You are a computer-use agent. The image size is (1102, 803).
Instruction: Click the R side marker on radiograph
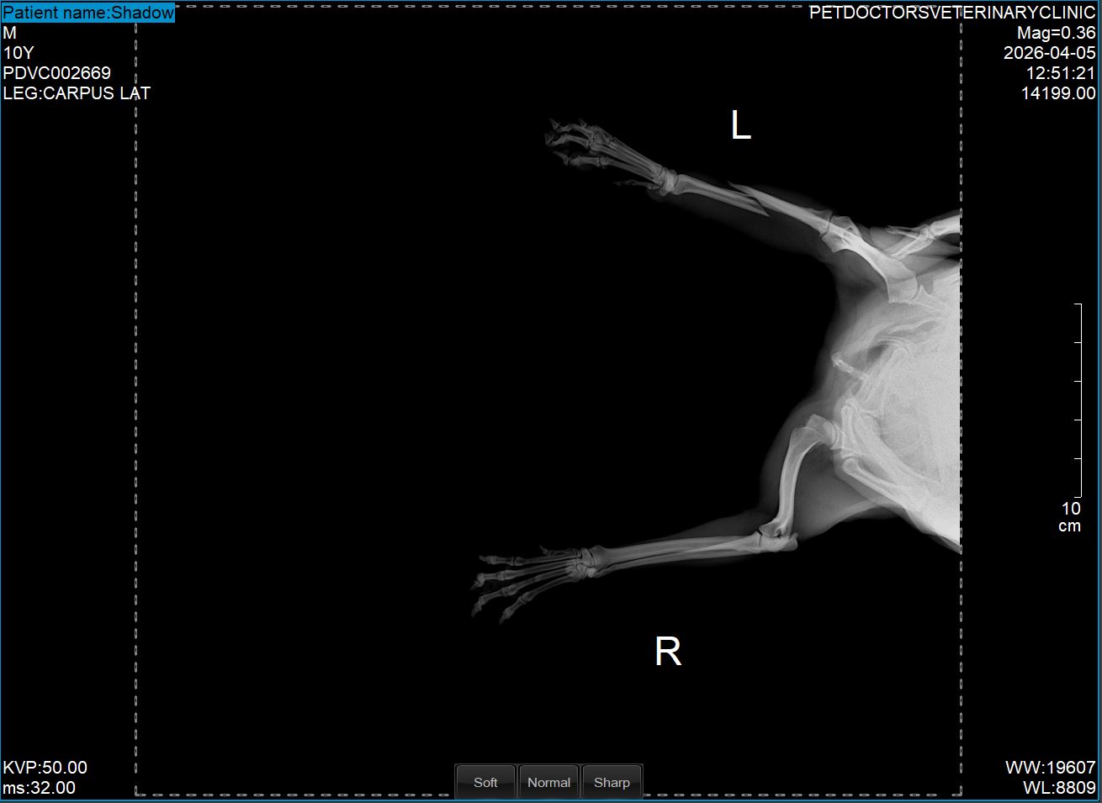click(668, 651)
